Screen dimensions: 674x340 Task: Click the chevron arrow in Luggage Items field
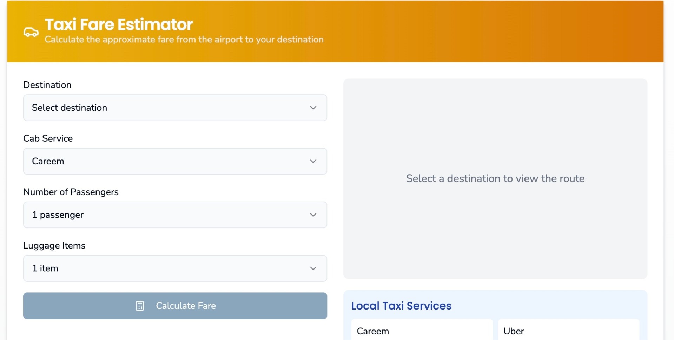(313, 268)
